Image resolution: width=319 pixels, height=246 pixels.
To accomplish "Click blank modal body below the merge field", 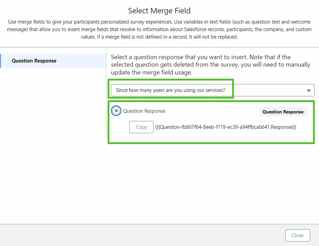I will click(212, 181).
